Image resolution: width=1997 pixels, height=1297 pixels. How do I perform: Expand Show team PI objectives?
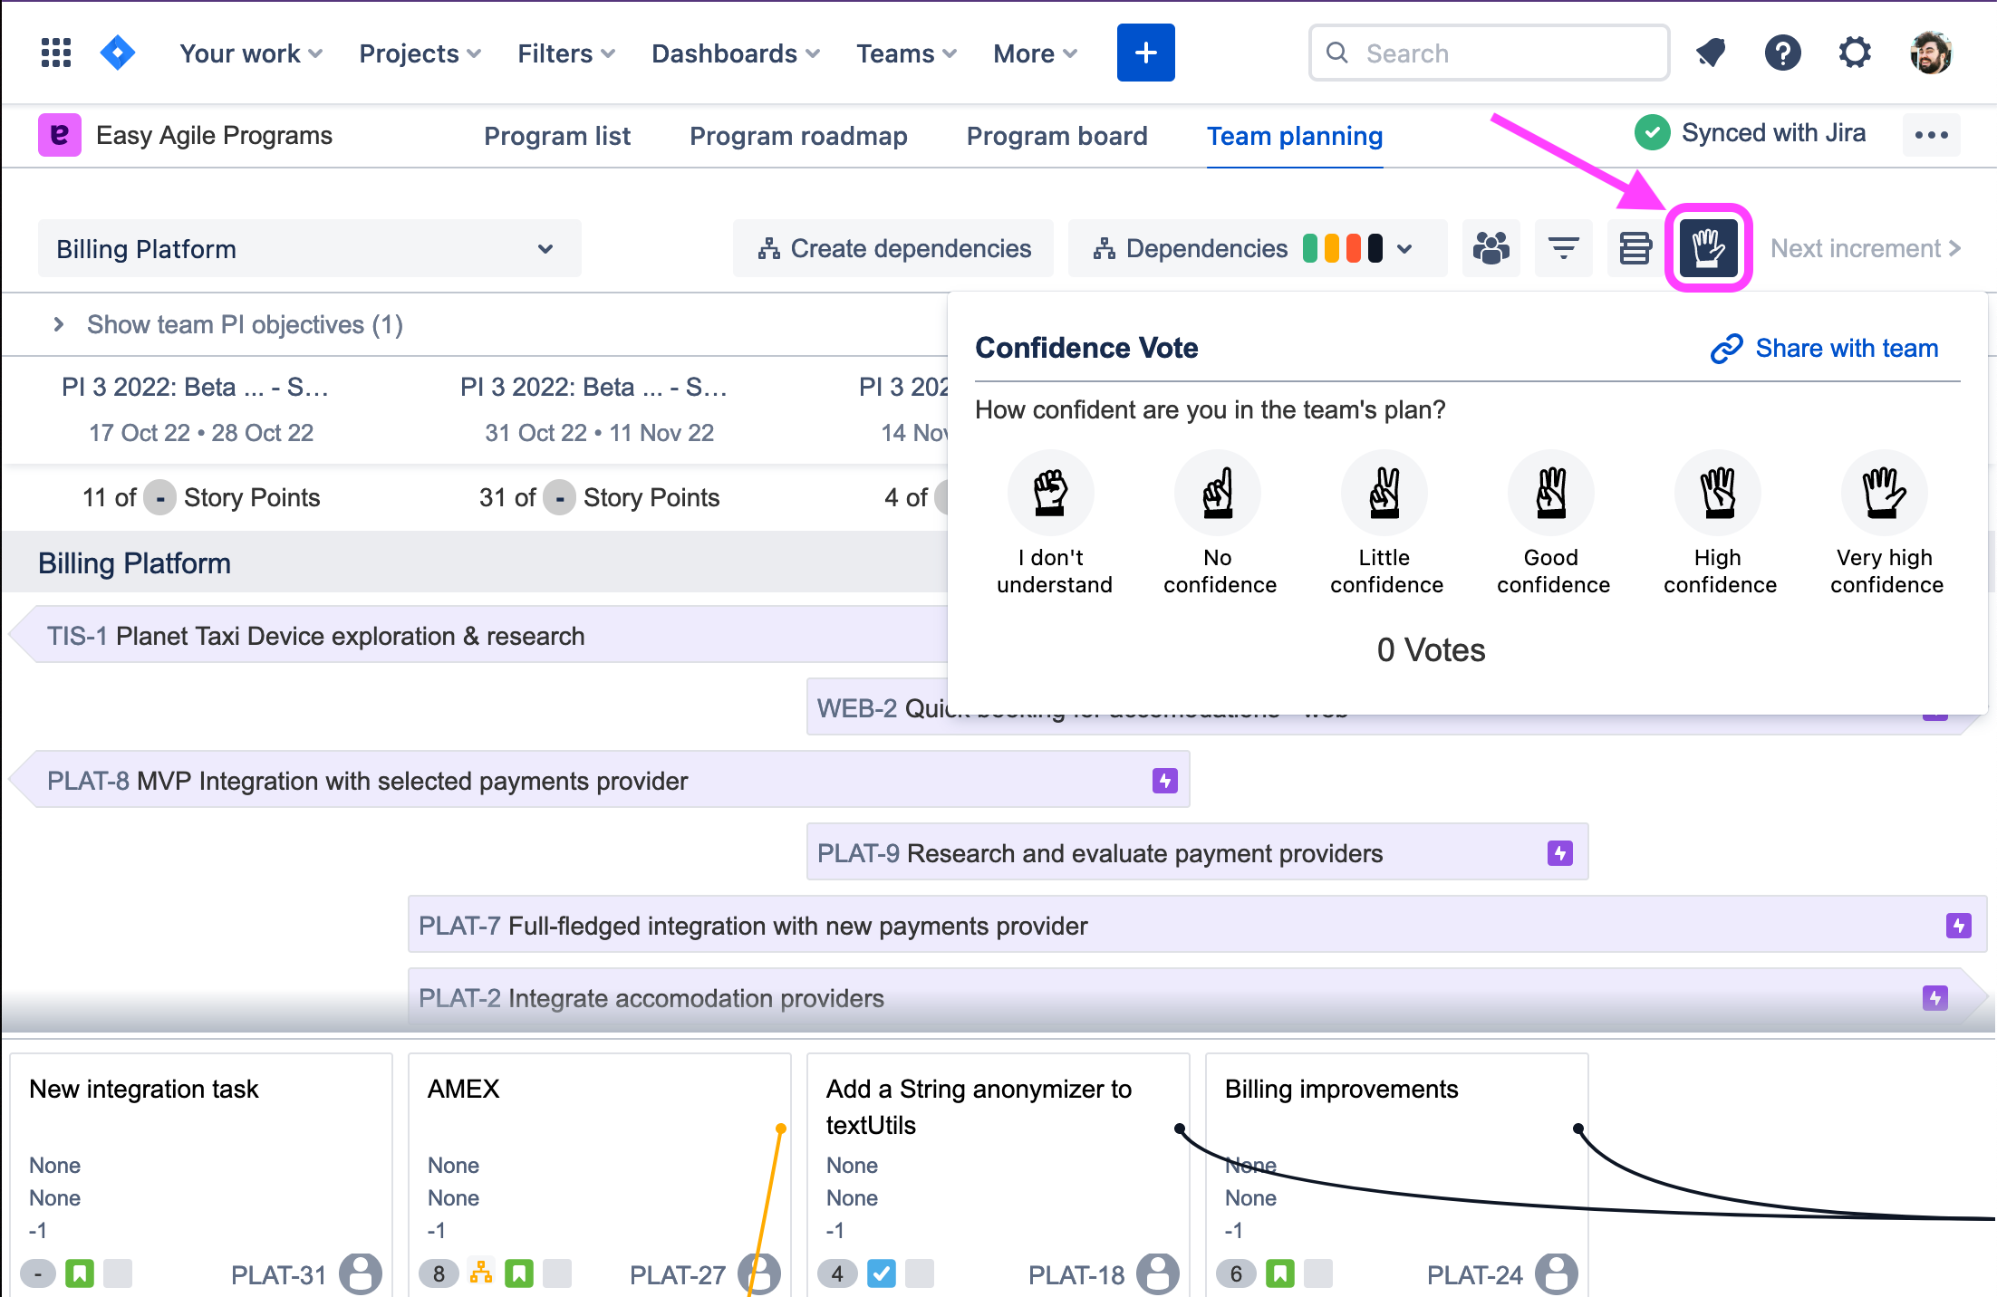coord(60,324)
